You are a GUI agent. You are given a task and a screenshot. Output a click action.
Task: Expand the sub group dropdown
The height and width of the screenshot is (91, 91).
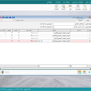53,27
